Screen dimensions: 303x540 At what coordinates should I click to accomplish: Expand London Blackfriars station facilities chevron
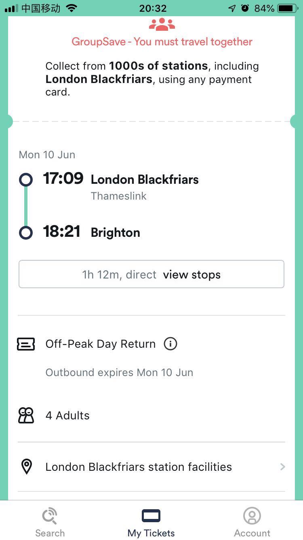tap(282, 467)
